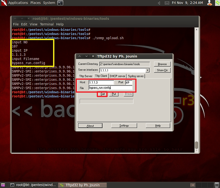
Task: Select the root@bt terminal taskbar entry
Action: [34, 185]
